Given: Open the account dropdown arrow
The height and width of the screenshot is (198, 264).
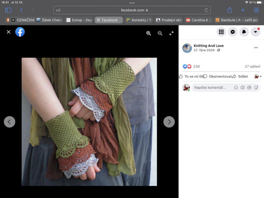Looking at the screenshot, I should [256, 32].
